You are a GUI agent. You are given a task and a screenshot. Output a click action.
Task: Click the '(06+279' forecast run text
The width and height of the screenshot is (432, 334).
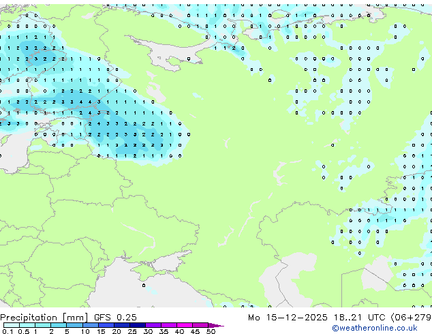tap(412, 317)
